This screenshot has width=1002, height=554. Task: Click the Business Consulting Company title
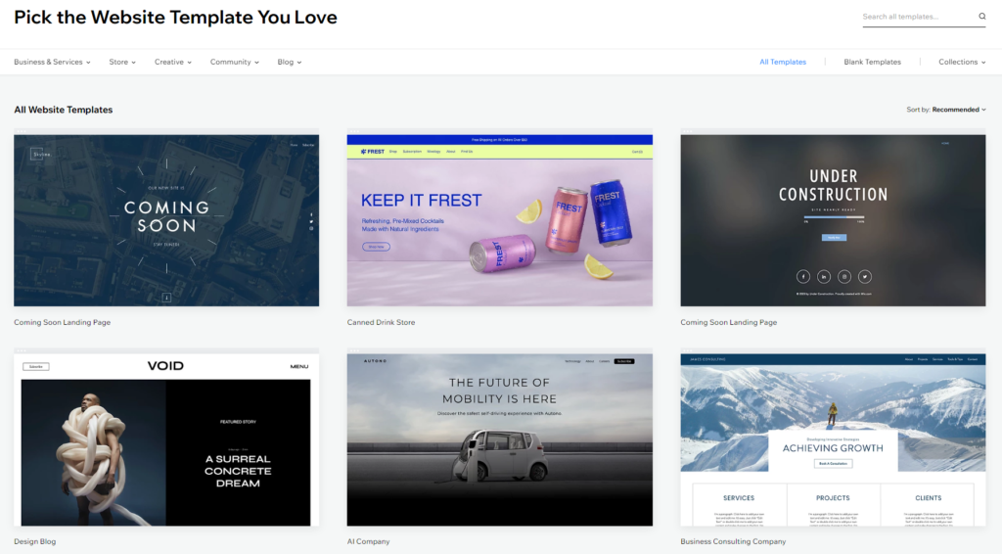point(733,541)
